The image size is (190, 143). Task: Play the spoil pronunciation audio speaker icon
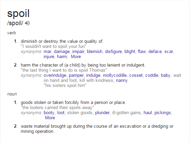click(27, 23)
